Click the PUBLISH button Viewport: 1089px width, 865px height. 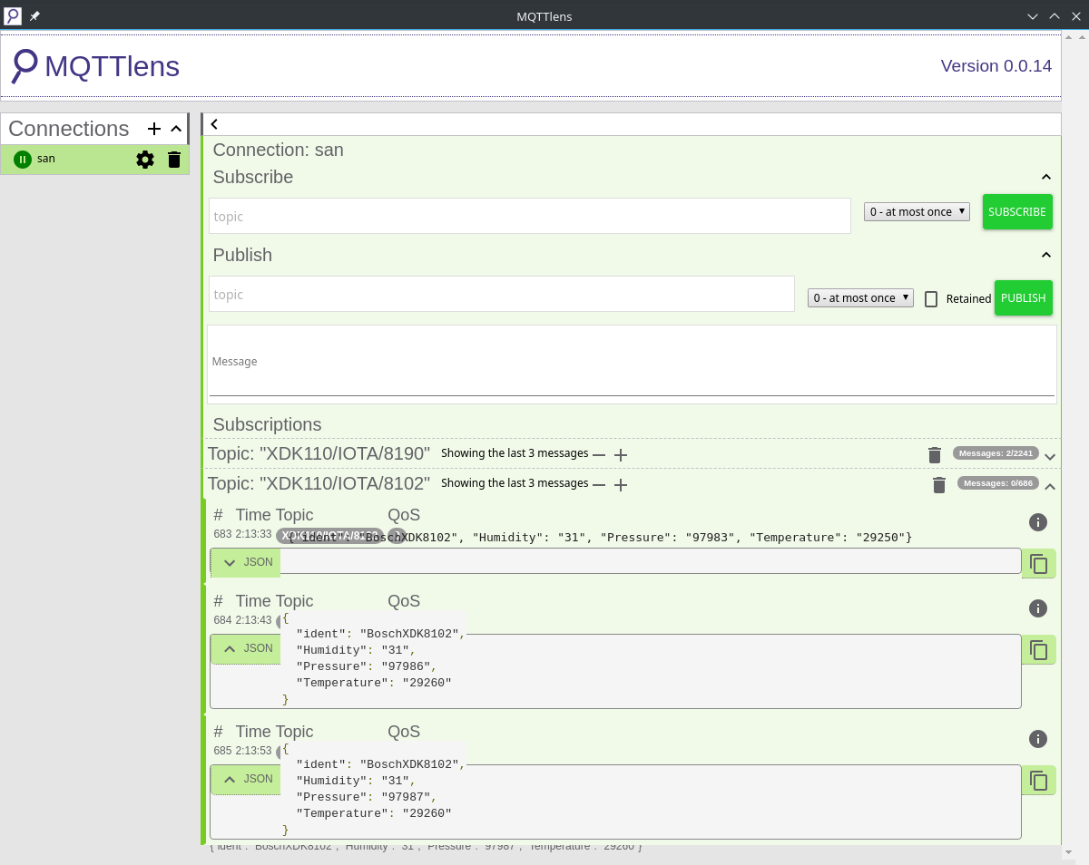coord(1024,297)
